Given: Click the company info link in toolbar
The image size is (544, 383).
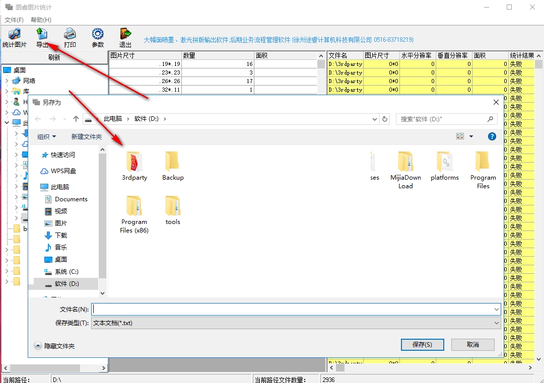Looking at the screenshot, I should click(x=279, y=40).
